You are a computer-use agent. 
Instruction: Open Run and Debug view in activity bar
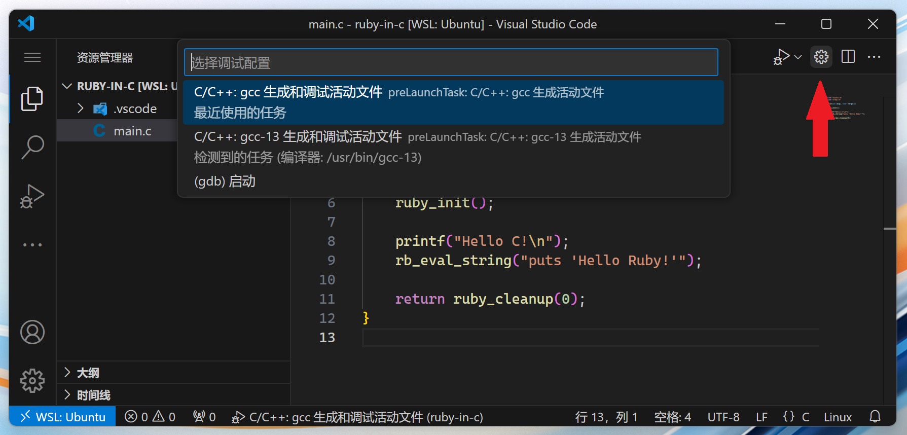point(32,196)
